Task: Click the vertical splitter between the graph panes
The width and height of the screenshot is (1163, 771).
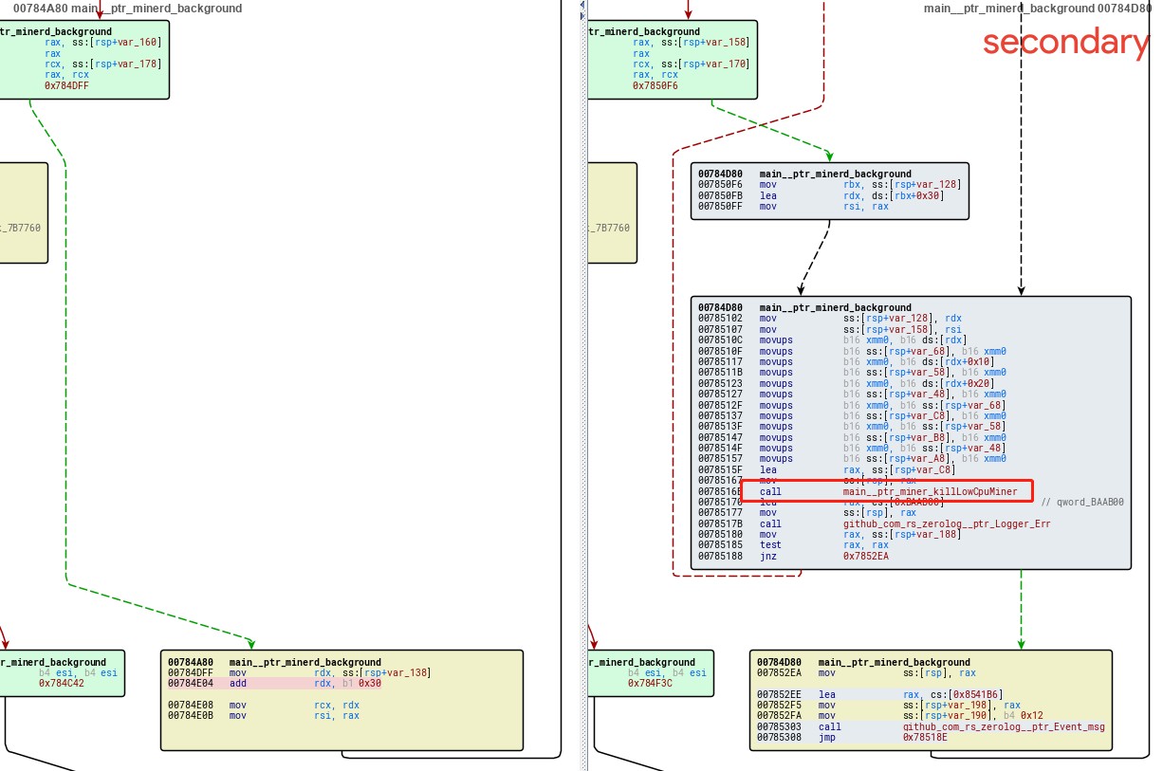Action: point(585,379)
